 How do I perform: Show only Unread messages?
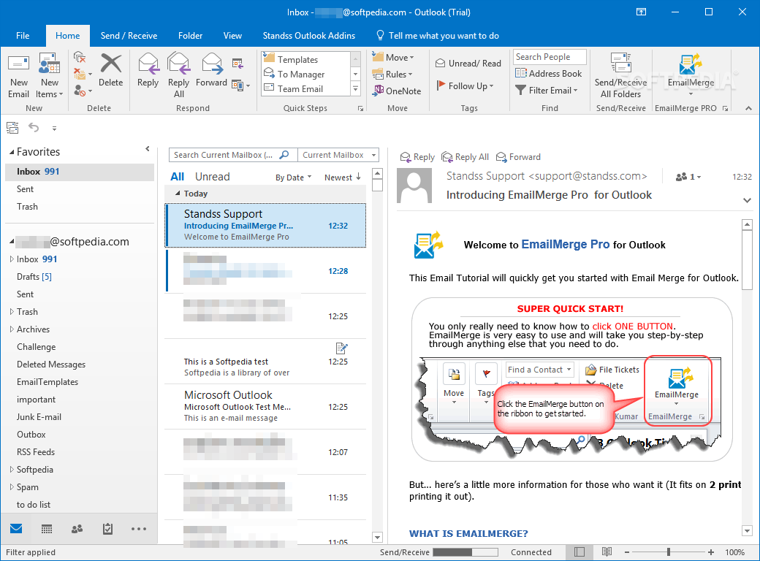click(x=213, y=177)
